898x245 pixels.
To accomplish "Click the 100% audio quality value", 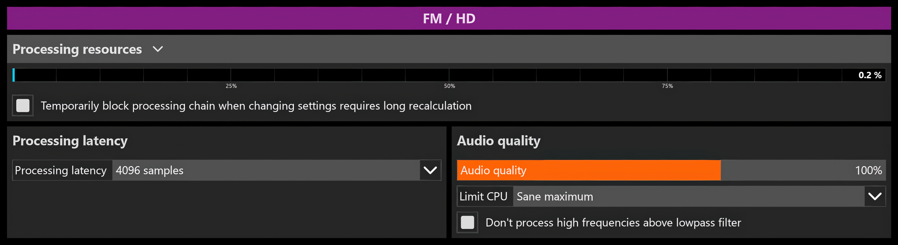I will click(x=868, y=170).
